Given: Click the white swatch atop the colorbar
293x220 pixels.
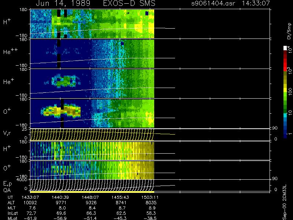Looking at the screenshot, I should (x=285, y=48).
